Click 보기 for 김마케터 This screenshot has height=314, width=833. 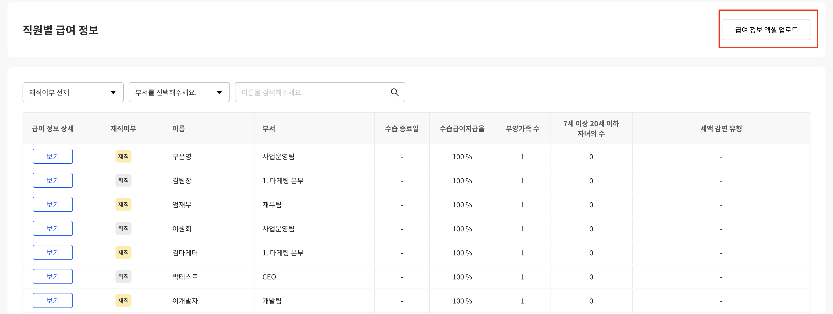(53, 253)
